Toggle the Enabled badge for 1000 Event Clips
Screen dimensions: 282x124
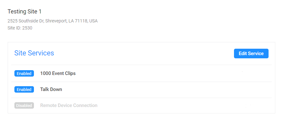24,73
